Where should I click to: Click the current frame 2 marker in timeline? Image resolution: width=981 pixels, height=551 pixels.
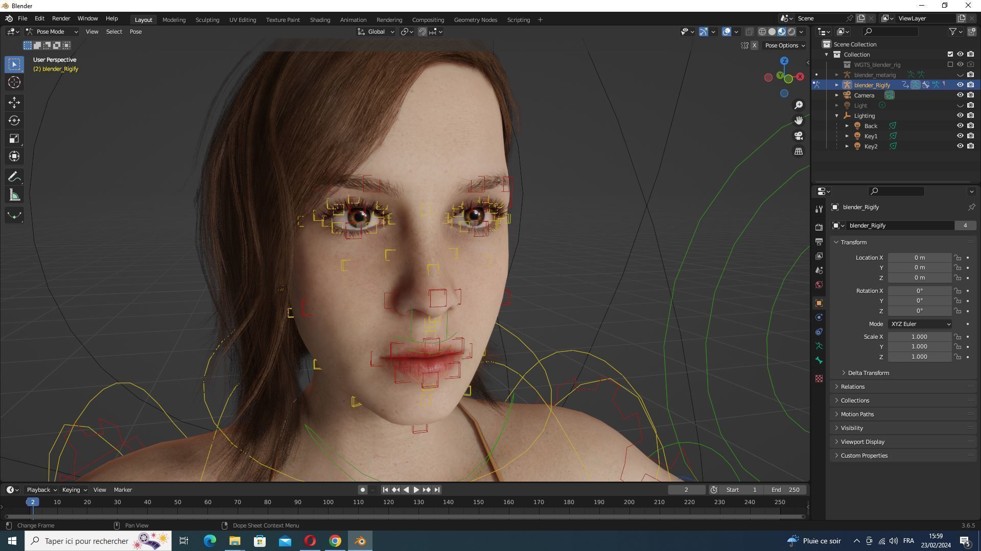click(x=33, y=502)
